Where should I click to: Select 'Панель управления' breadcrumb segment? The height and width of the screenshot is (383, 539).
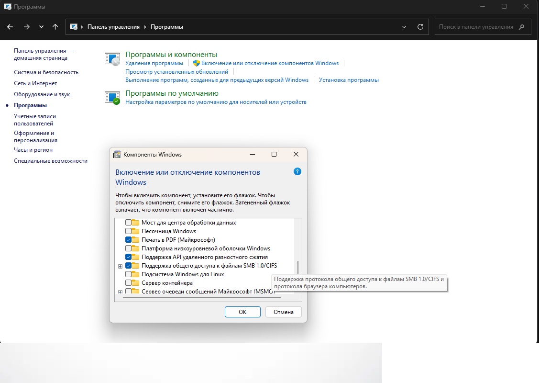(113, 27)
